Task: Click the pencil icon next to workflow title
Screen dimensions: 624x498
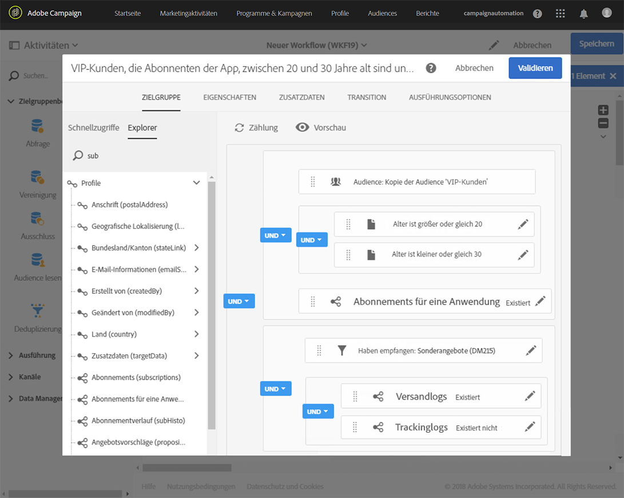Action: click(494, 45)
